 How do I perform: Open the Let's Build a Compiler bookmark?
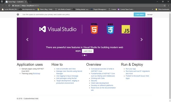pyautogui.click(x=63, y=9)
